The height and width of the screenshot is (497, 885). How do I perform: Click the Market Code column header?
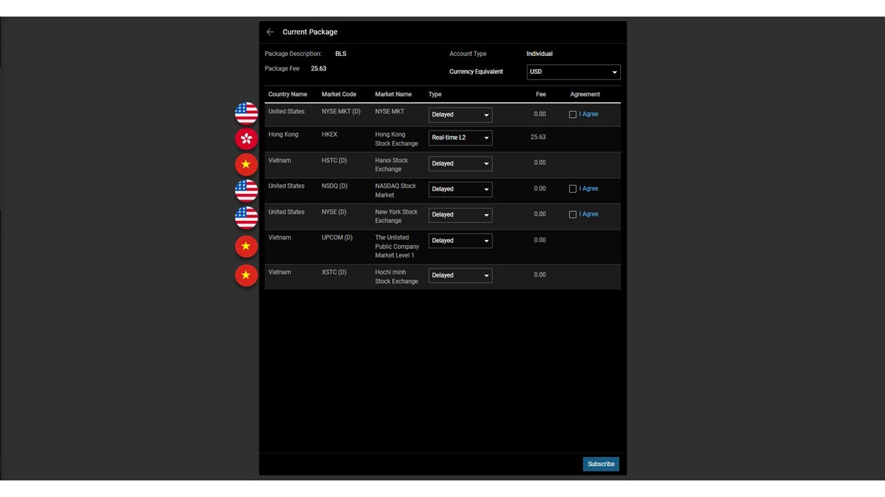pyautogui.click(x=339, y=95)
